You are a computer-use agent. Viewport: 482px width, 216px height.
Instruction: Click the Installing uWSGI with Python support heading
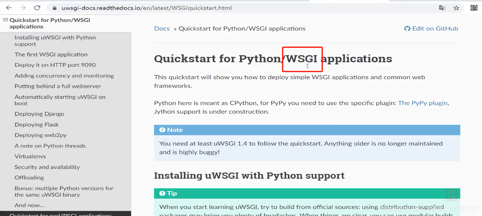249,176
